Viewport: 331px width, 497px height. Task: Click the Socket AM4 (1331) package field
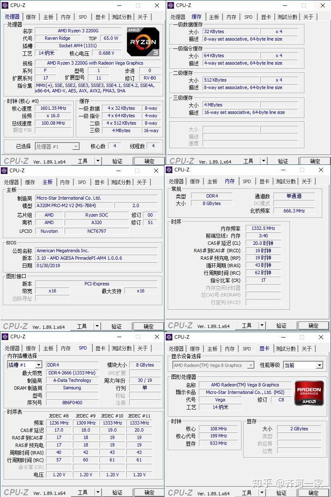click(78, 46)
